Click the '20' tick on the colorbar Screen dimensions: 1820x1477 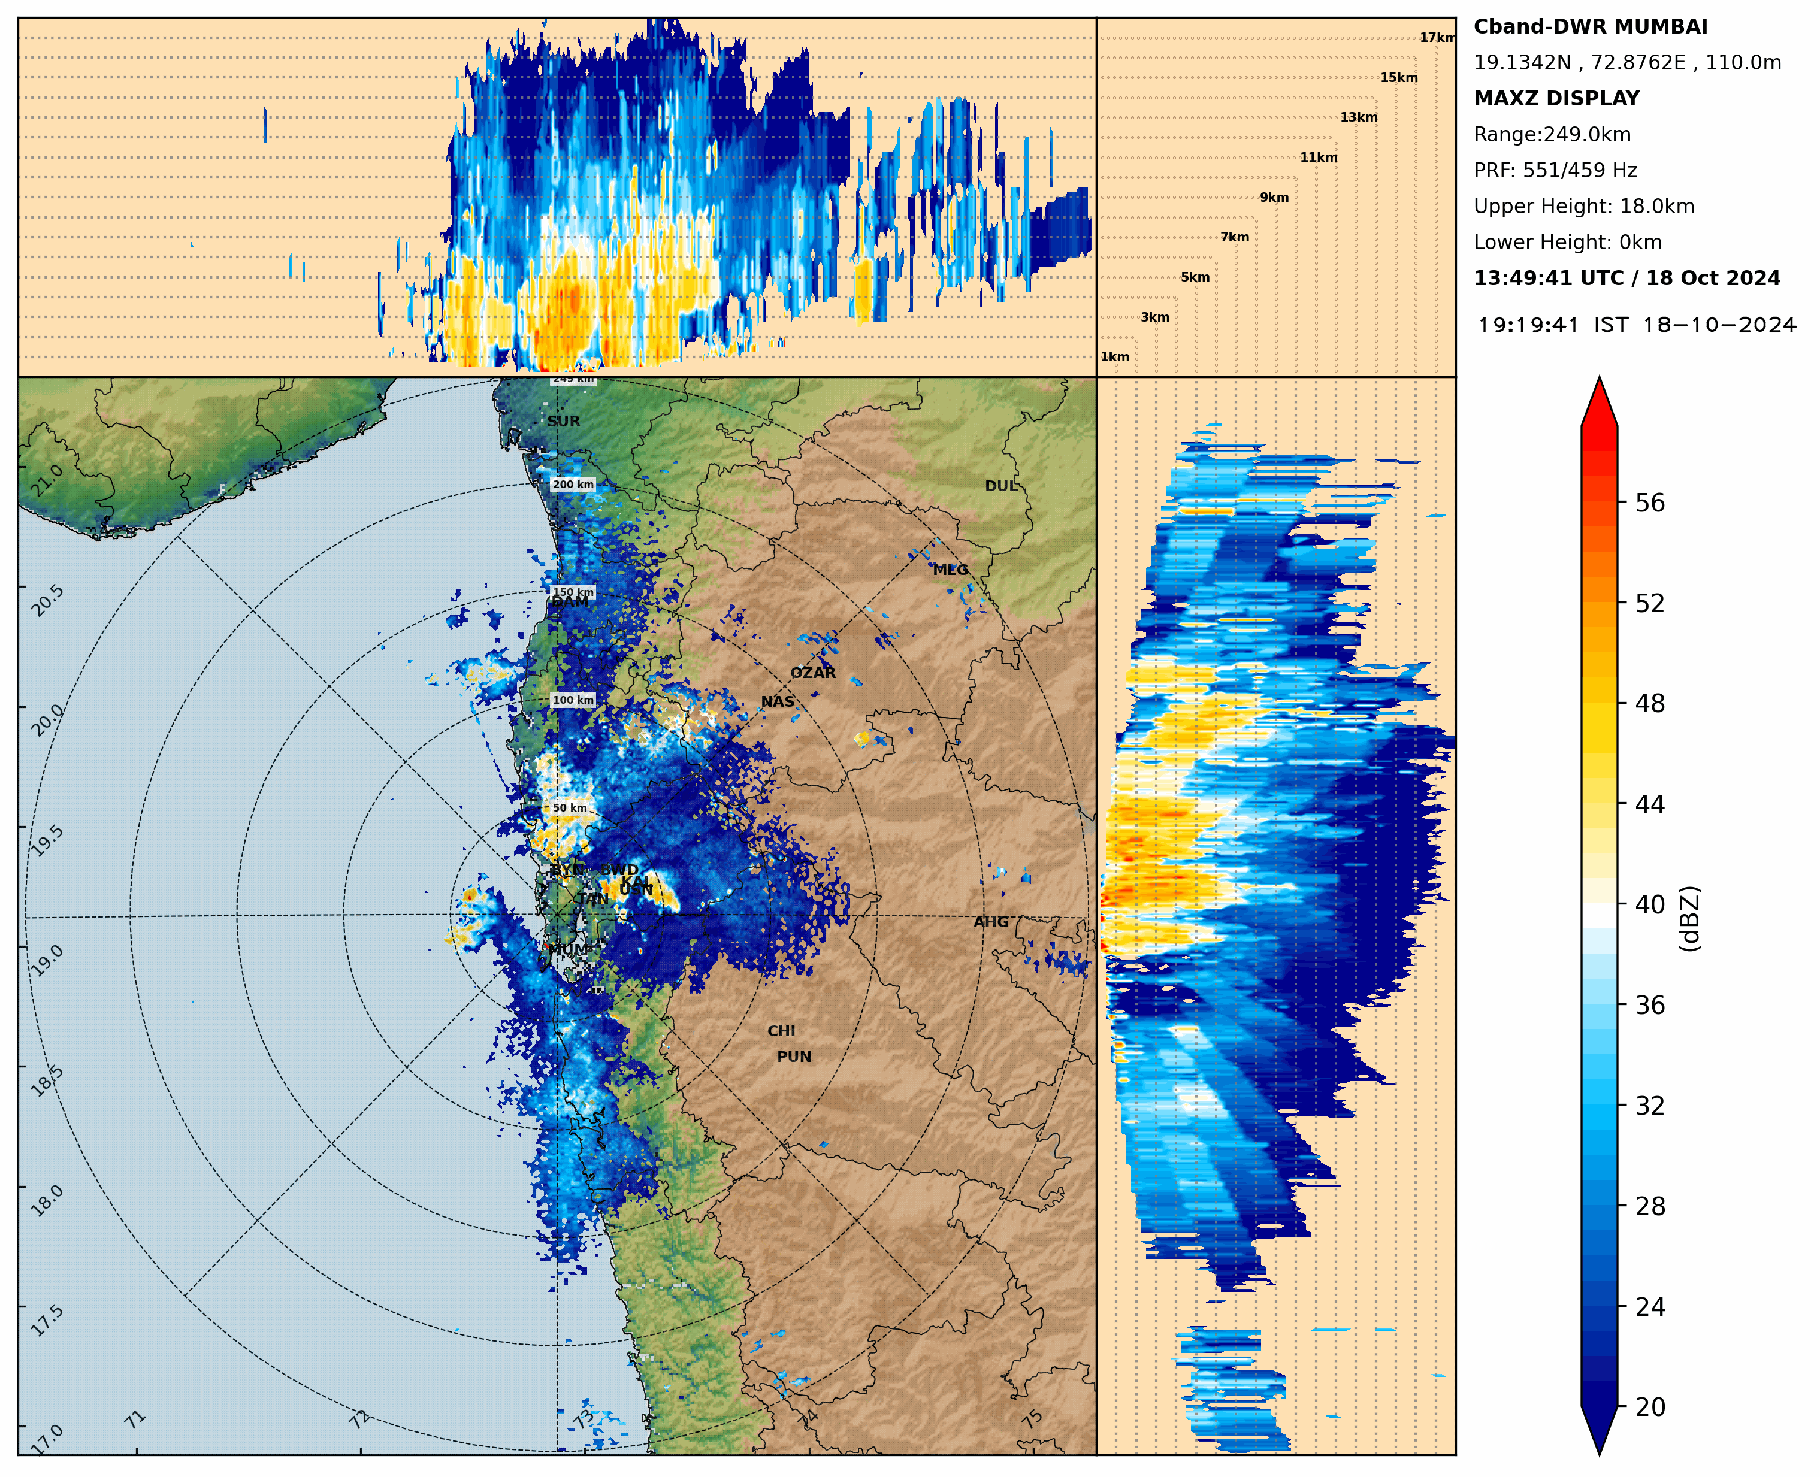coord(1649,1408)
